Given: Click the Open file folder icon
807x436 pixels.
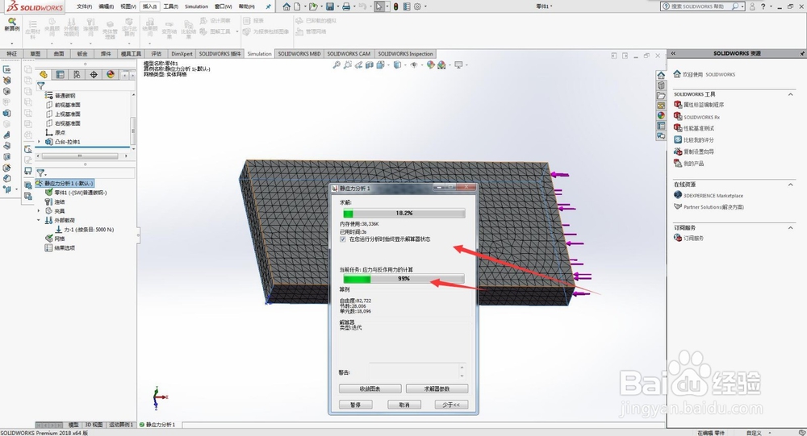Looking at the screenshot, I should [312, 6].
